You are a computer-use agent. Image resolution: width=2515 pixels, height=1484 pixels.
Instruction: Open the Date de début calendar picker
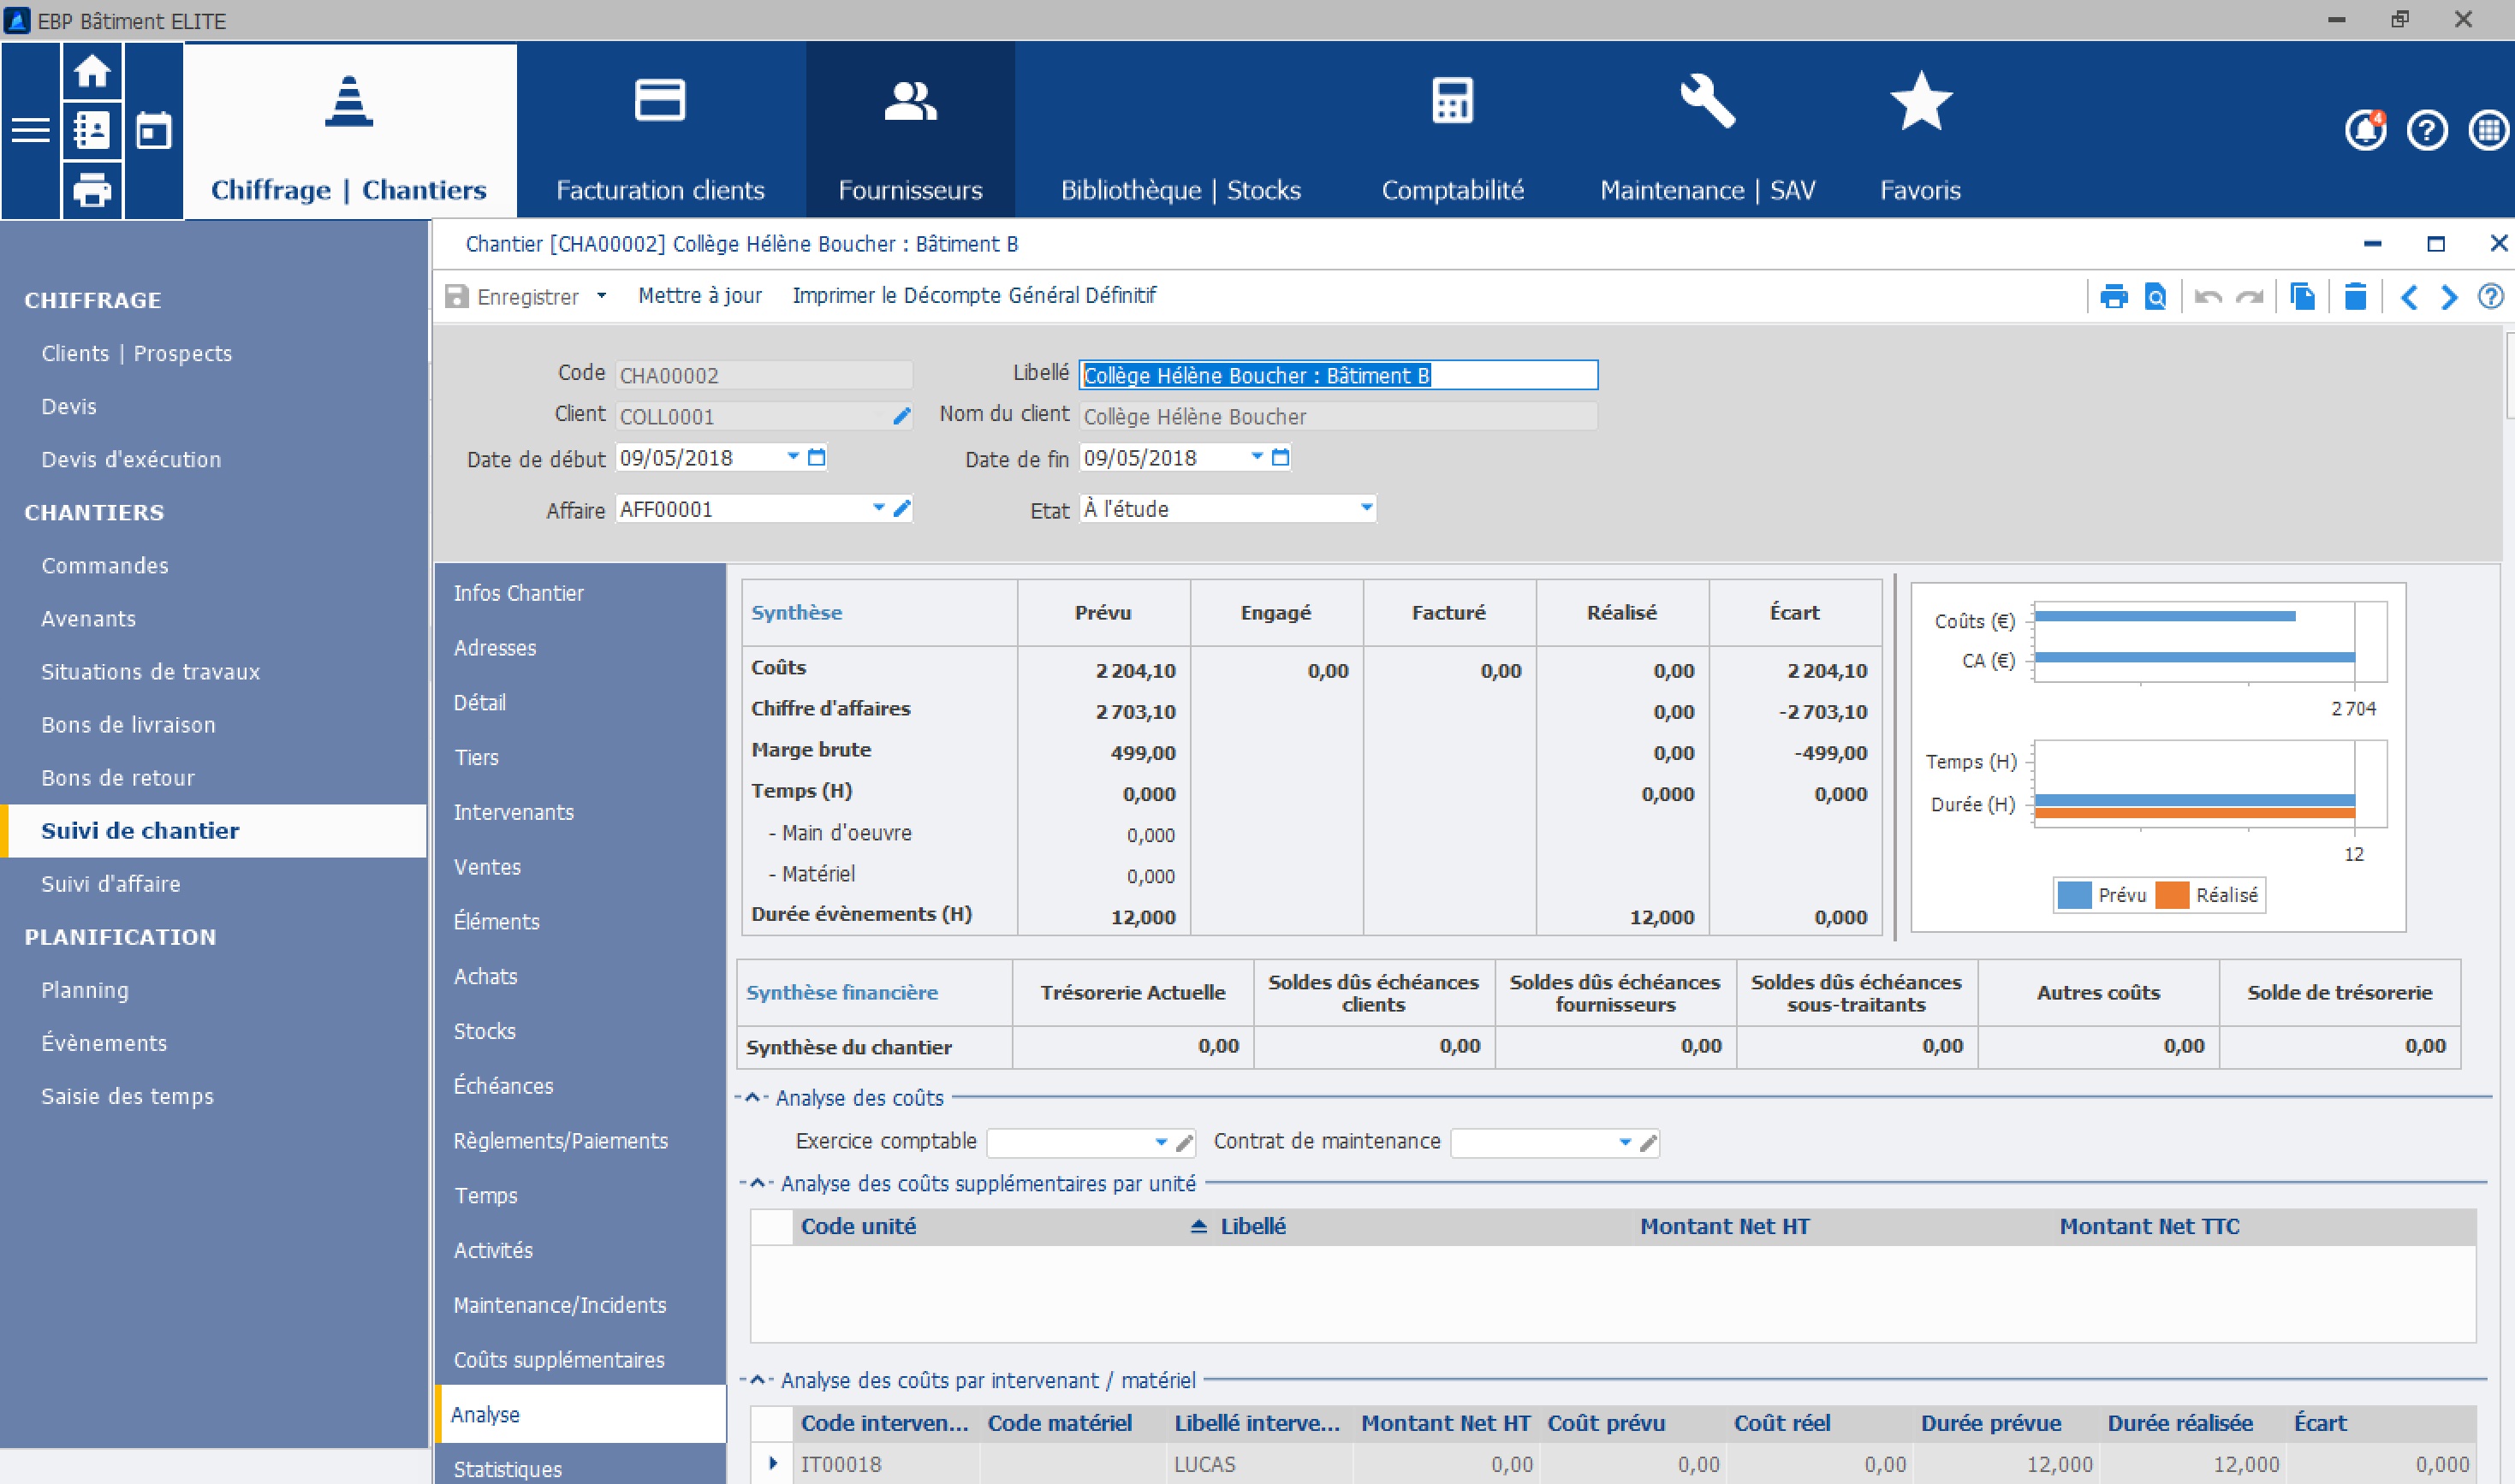click(x=817, y=457)
